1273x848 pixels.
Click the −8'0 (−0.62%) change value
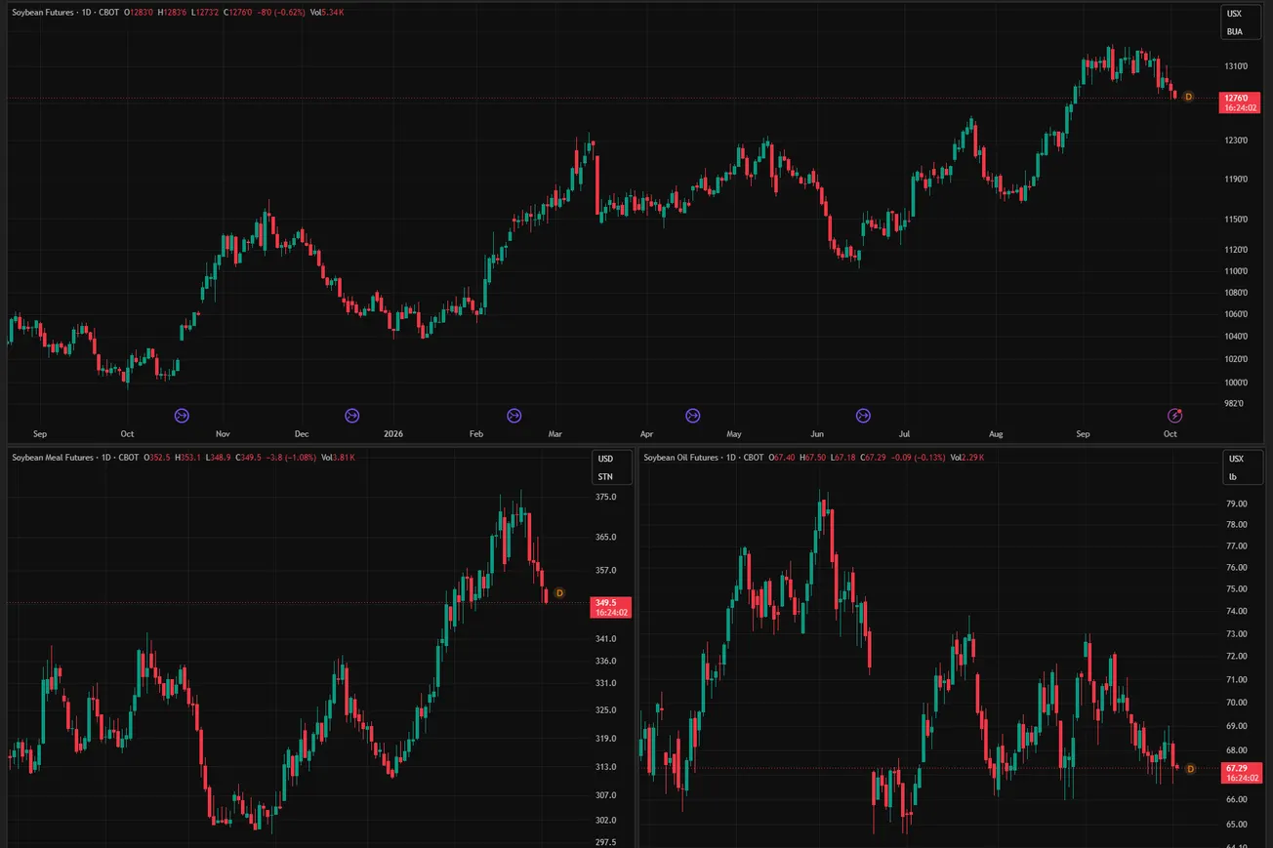(280, 12)
